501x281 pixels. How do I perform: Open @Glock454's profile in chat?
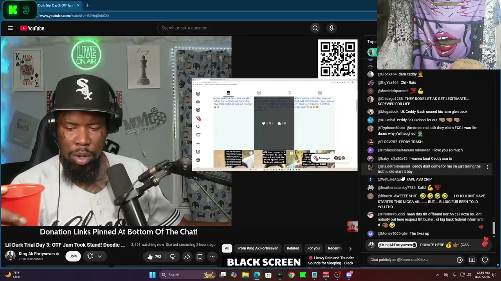point(387,74)
